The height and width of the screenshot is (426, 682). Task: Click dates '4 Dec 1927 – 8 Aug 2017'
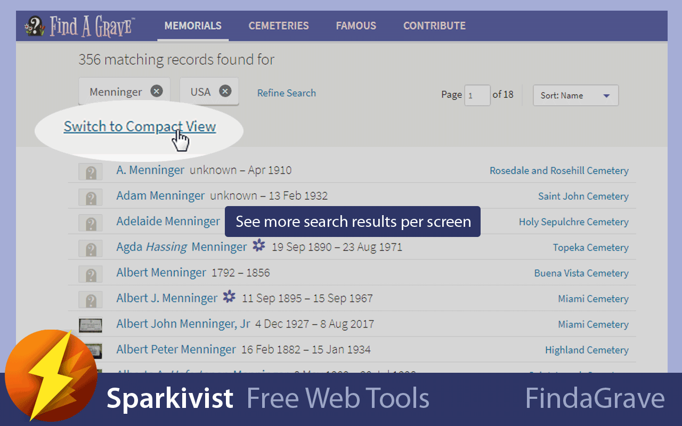314,324
